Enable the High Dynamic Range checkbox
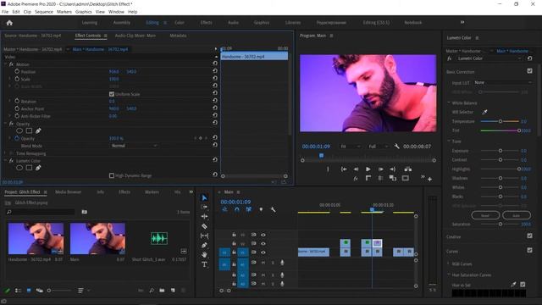This screenshot has height=305, width=542. click(112, 175)
